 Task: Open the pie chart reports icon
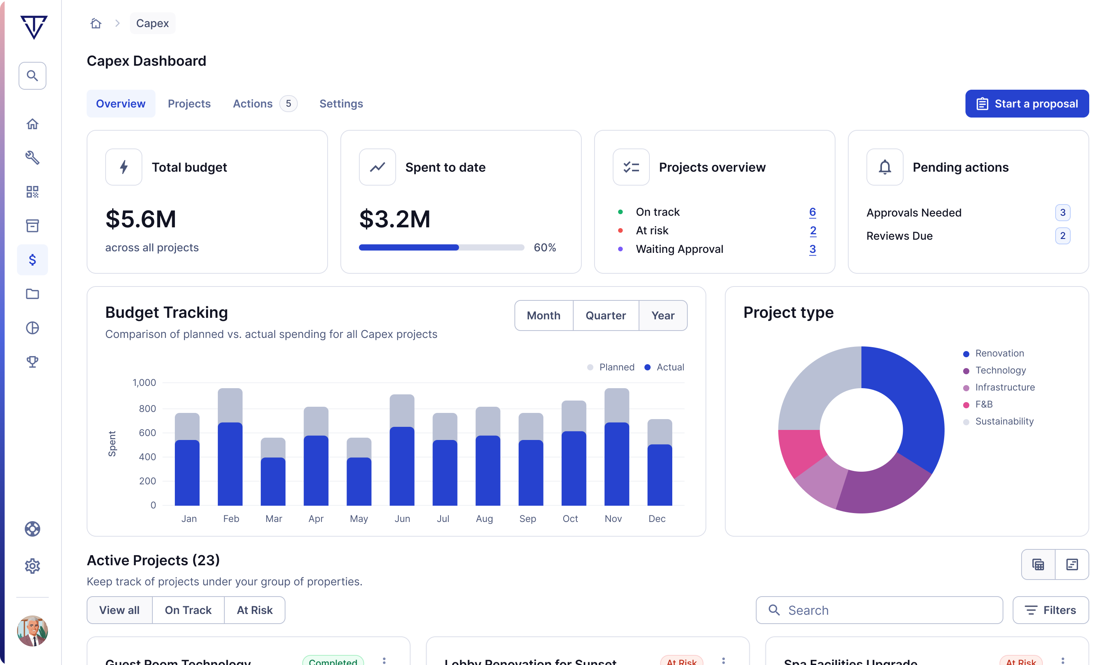pyautogui.click(x=32, y=328)
